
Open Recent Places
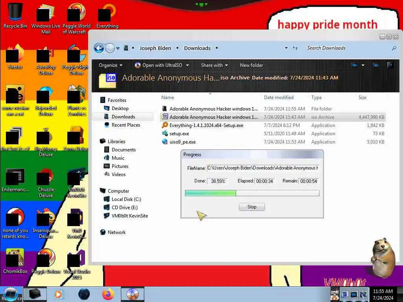126,125
